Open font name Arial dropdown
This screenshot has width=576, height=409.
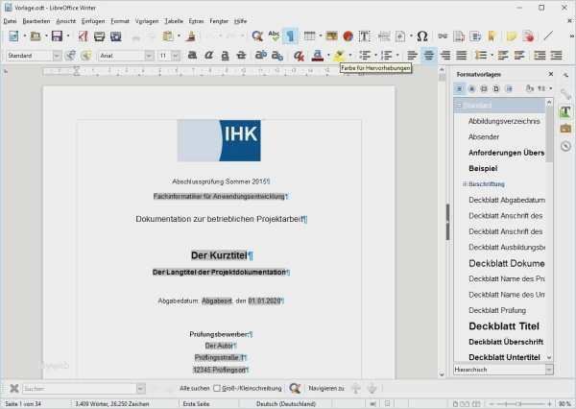click(149, 56)
